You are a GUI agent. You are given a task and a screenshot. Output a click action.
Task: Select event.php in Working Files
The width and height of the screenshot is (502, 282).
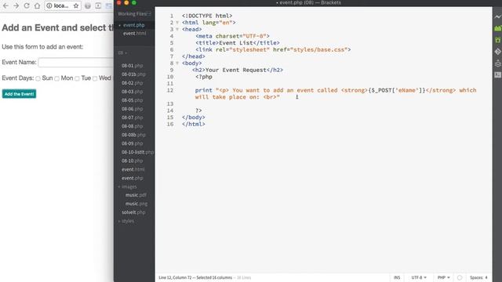point(134,25)
